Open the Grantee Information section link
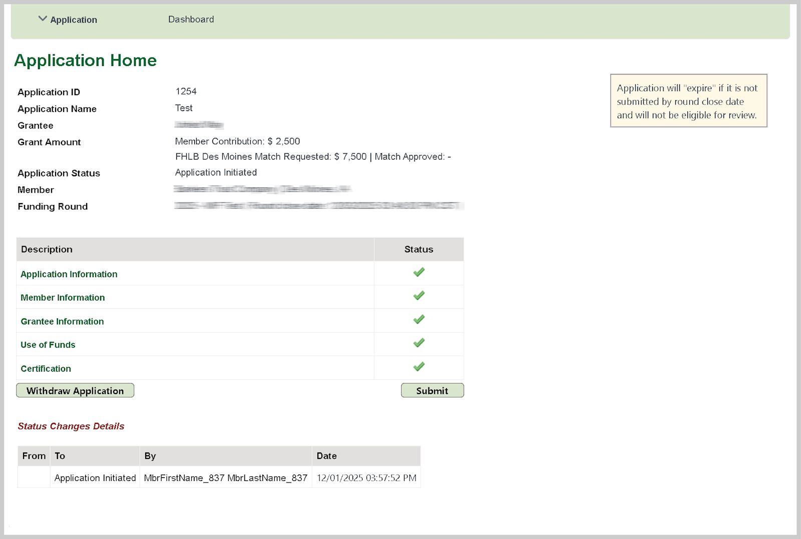801x539 pixels. tap(62, 321)
